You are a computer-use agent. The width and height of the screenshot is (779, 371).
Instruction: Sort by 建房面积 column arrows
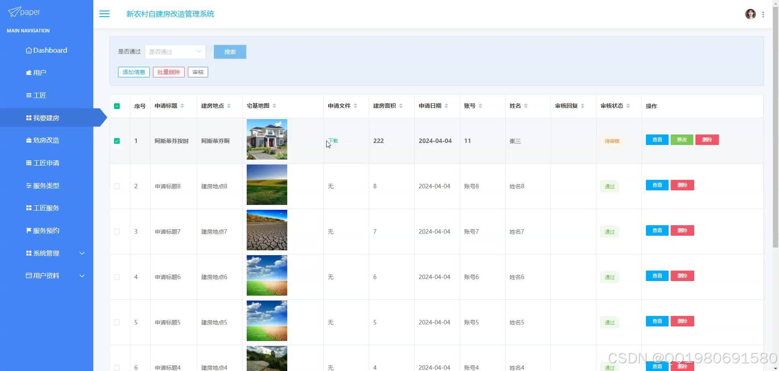coord(401,106)
